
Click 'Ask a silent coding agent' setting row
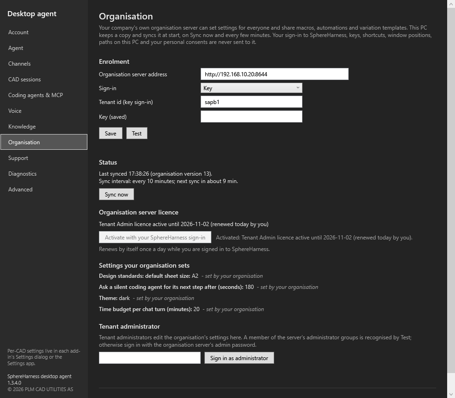coord(209,287)
